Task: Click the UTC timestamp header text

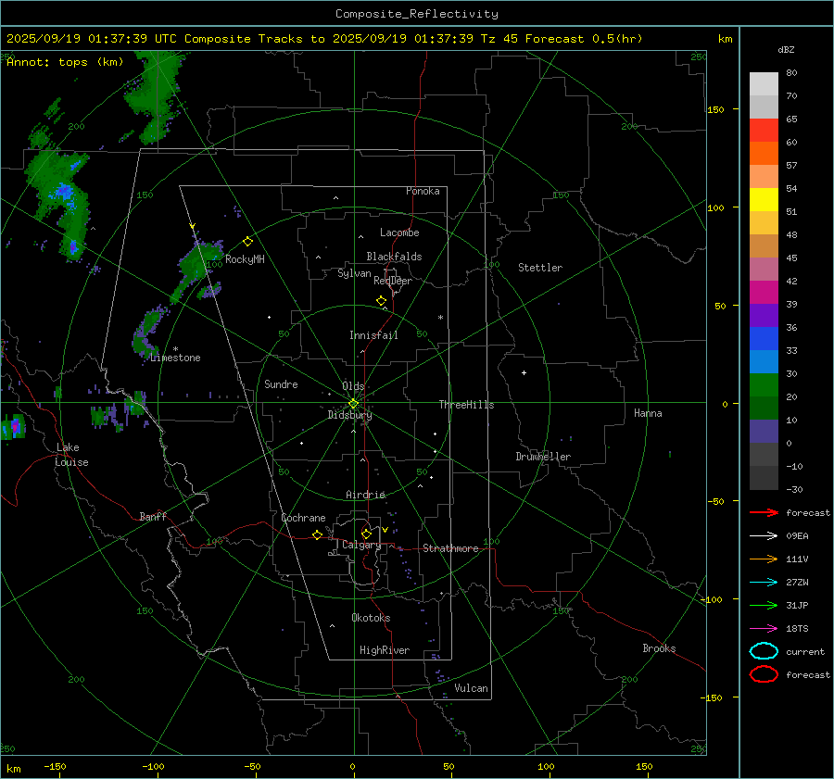Action: (324, 39)
